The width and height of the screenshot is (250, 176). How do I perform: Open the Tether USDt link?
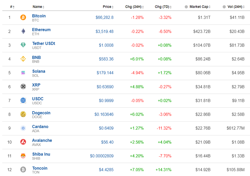pyautogui.click(x=44, y=43)
